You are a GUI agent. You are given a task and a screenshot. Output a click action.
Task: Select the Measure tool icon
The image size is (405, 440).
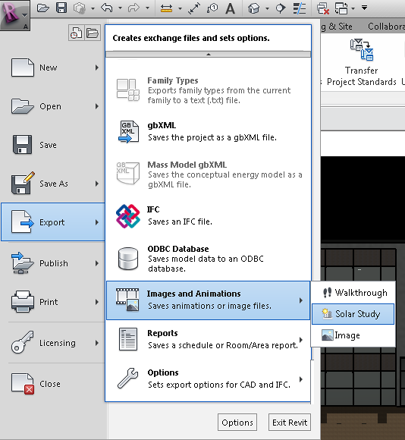[167, 8]
